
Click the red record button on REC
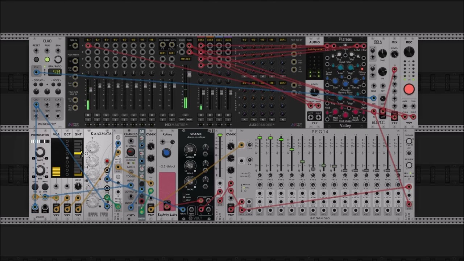pyautogui.click(x=409, y=89)
